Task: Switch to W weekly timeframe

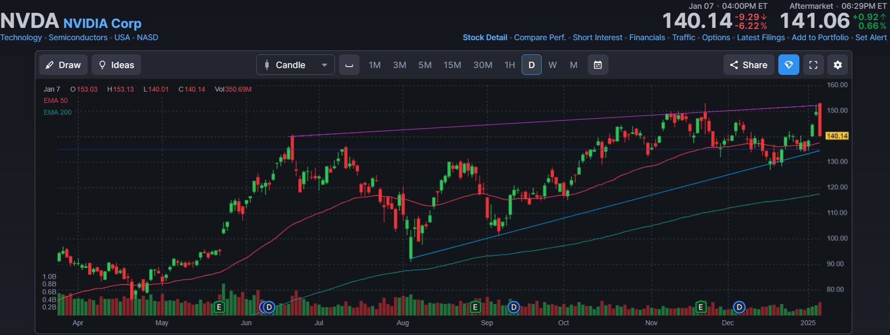Action: click(x=553, y=65)
